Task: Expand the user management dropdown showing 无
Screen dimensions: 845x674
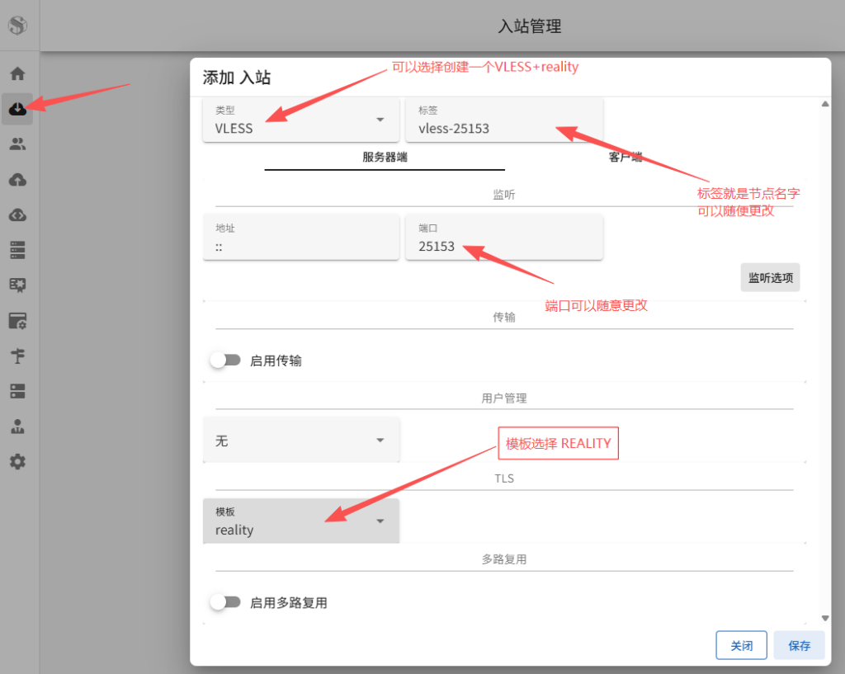Action: coord(301,440)
